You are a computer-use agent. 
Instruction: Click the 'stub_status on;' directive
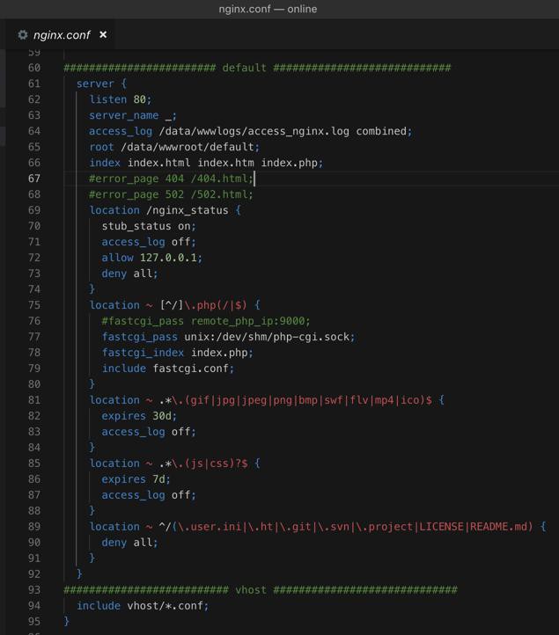click(149, 226)
